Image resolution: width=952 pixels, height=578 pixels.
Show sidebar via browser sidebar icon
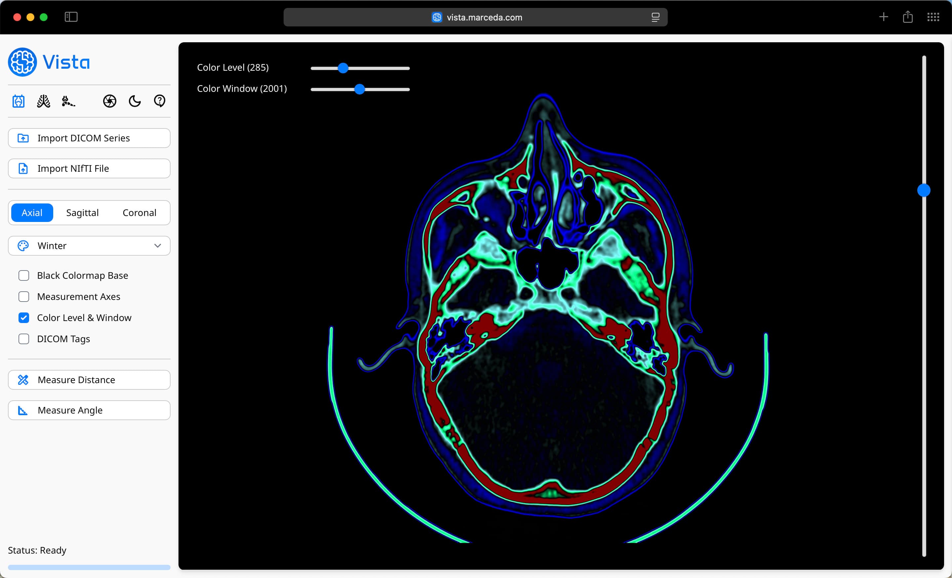point(71,17)
